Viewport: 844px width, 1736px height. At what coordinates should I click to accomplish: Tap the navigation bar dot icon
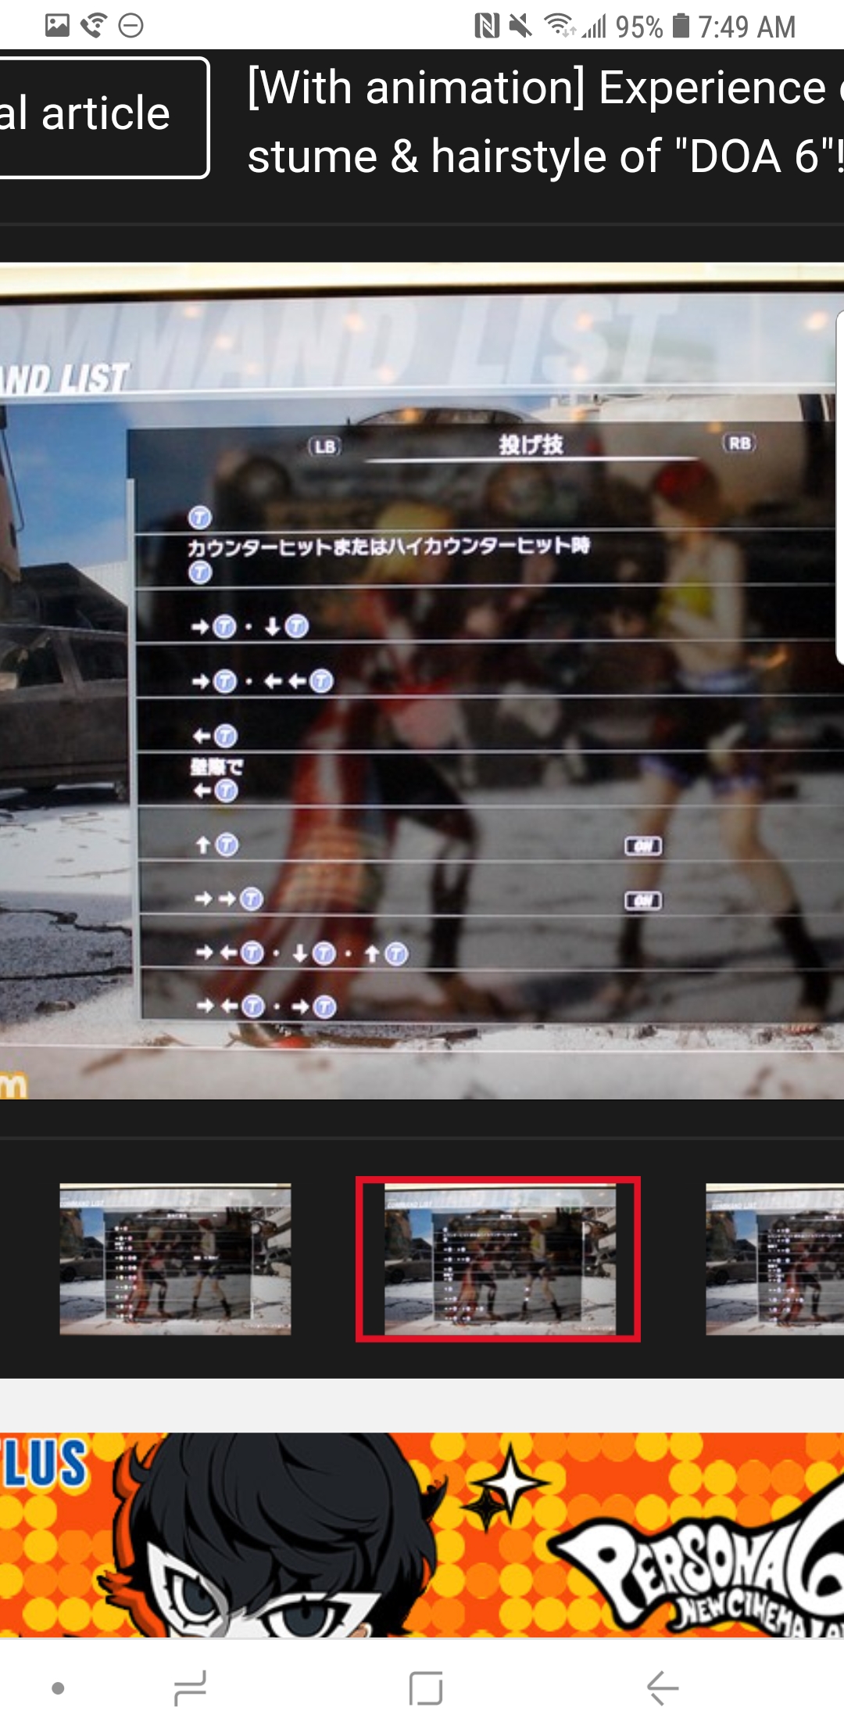58,1688
